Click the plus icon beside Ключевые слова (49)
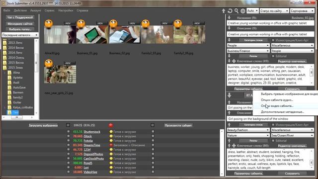Screen dimensions: 318x179 point(234,61)
